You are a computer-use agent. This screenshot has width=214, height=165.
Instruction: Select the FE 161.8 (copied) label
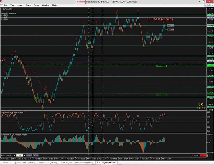coord(160,19)
